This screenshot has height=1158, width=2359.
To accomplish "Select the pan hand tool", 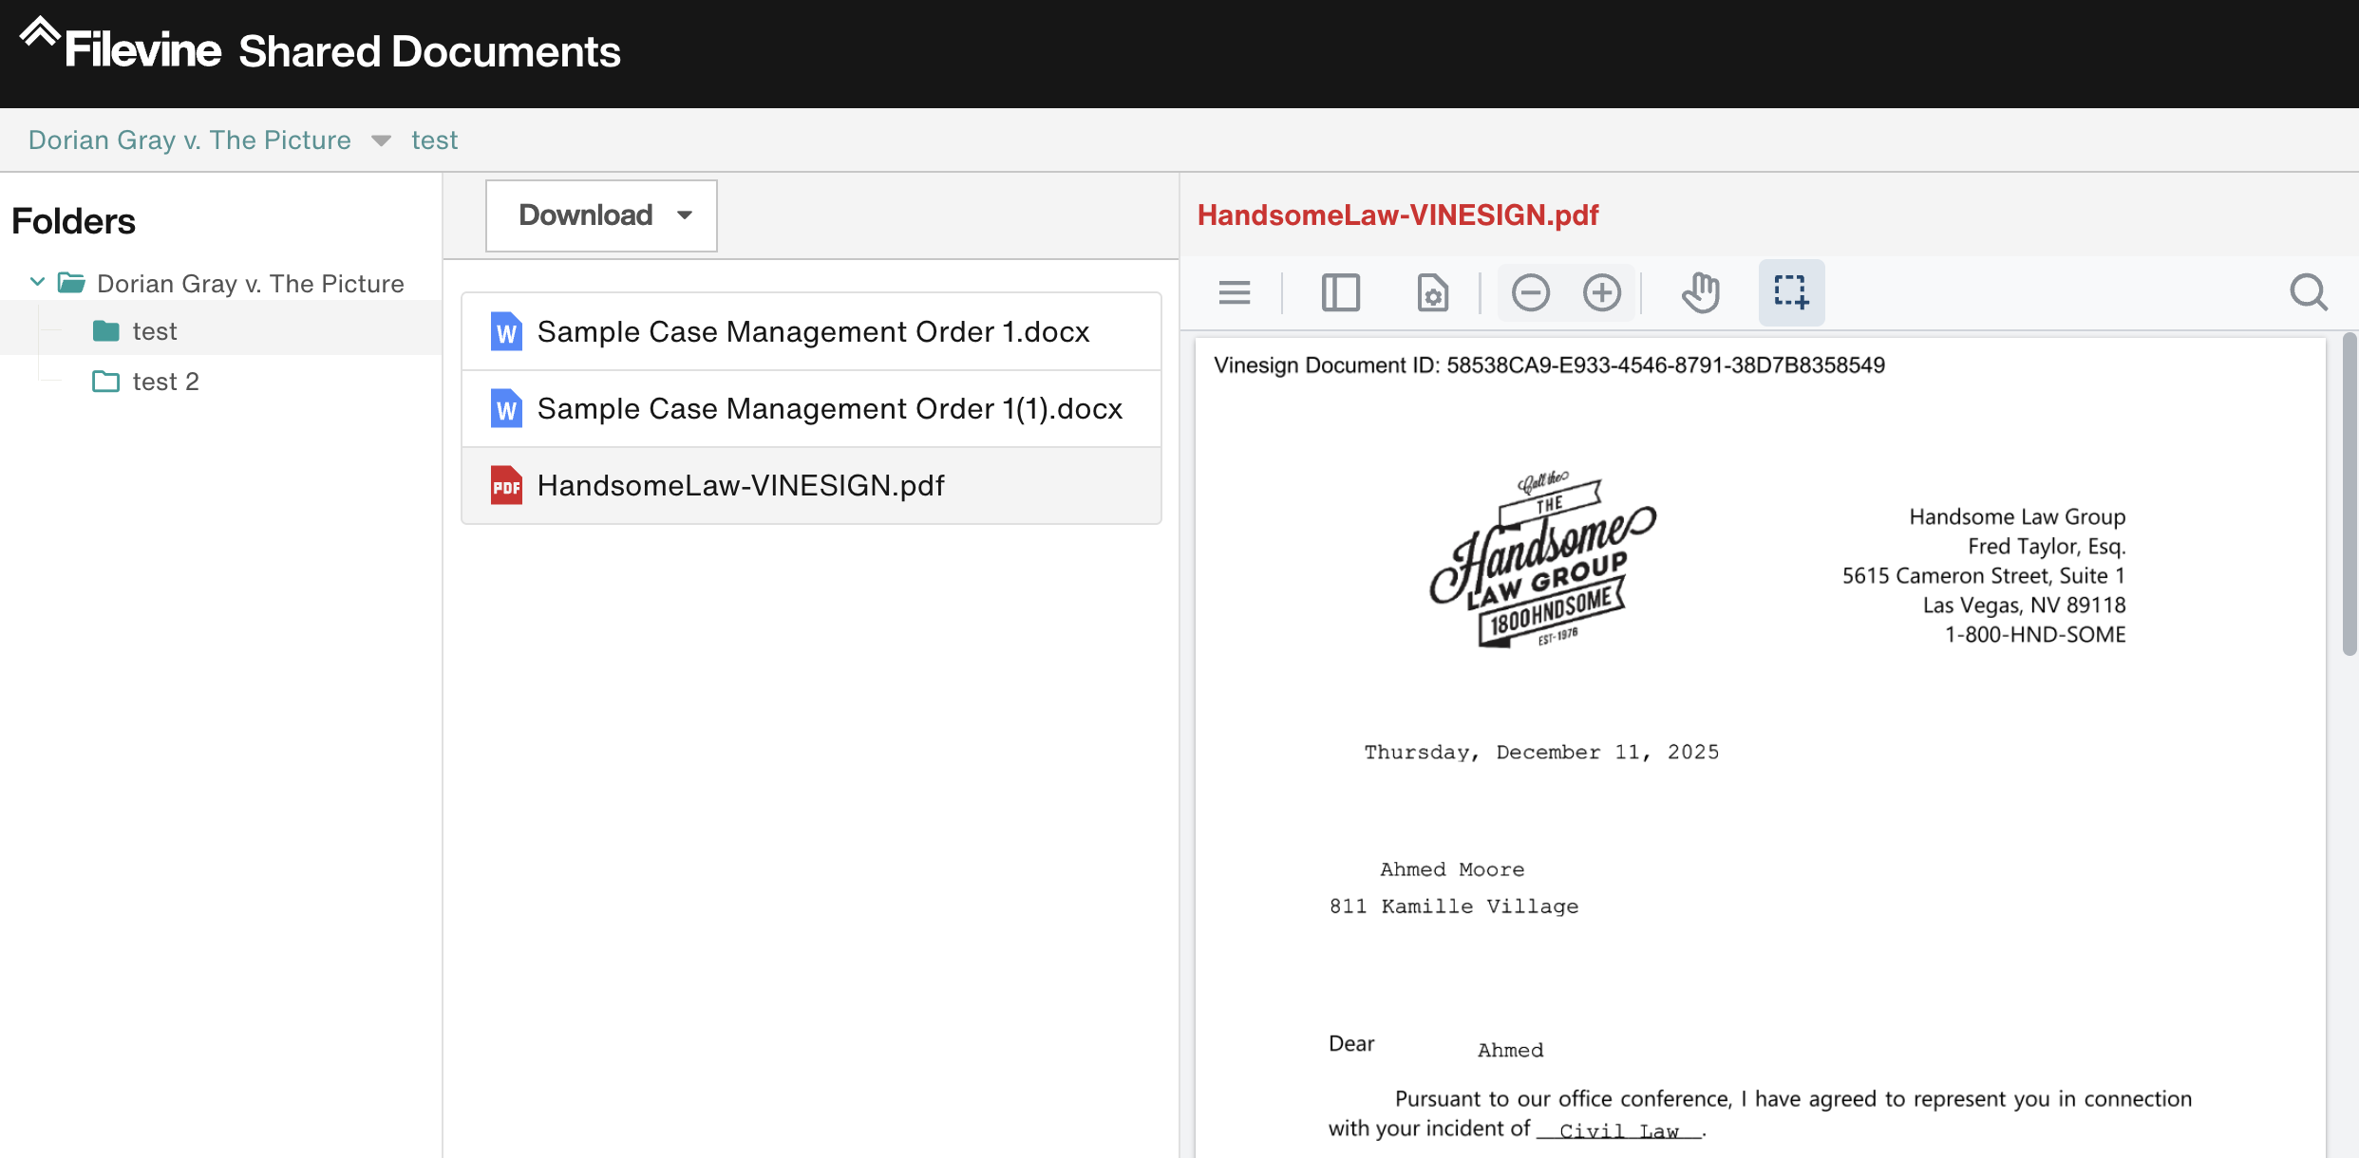I will point(1700,292).
